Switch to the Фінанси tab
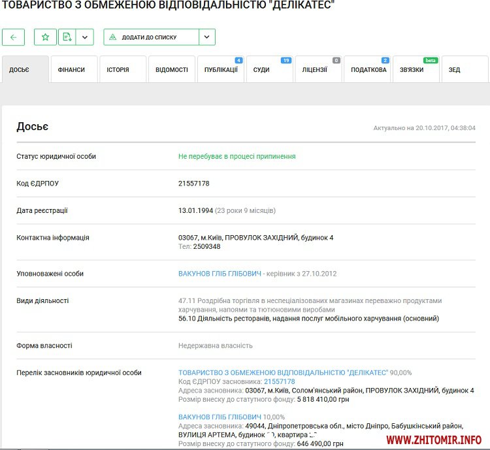The image size is (490, 450). point(72,70)
